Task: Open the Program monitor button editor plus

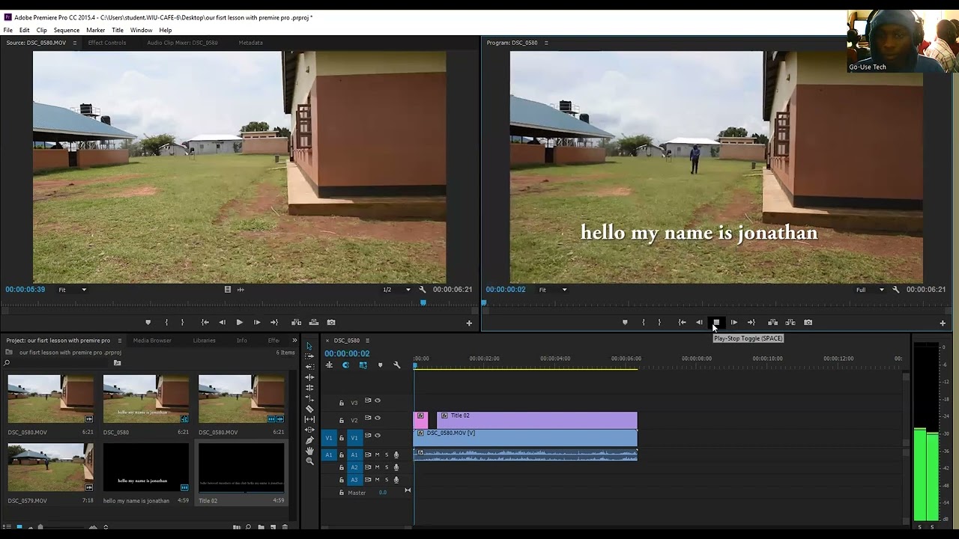Action: click(x=943, y=323)
